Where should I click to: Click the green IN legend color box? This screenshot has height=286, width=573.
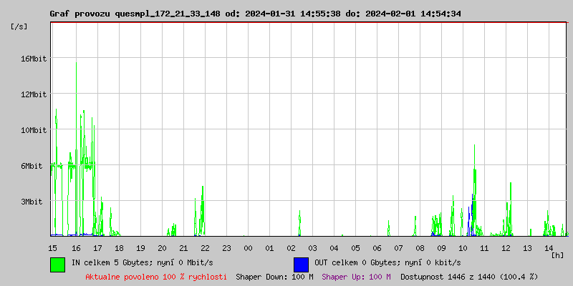point(57,264)
